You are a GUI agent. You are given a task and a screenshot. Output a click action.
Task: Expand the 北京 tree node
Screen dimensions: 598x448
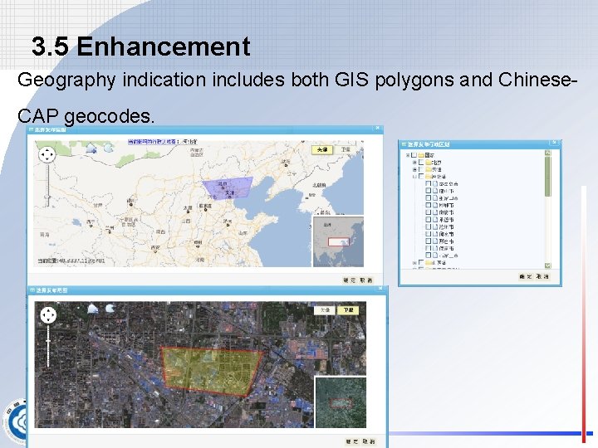point(414,163)
